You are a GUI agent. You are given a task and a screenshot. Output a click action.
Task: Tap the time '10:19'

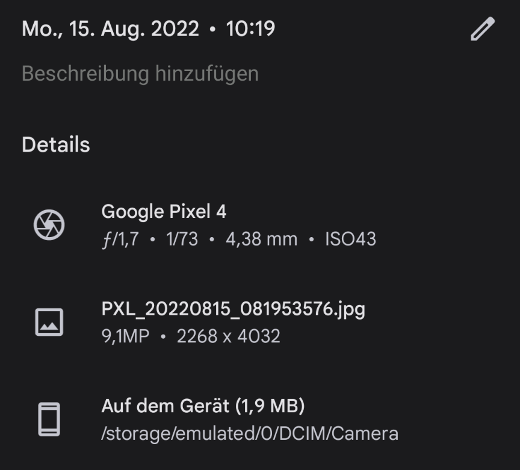(x=250, y=29)
